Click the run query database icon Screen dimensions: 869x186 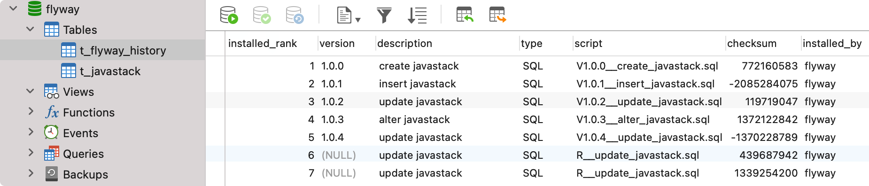tap(229, 15)
